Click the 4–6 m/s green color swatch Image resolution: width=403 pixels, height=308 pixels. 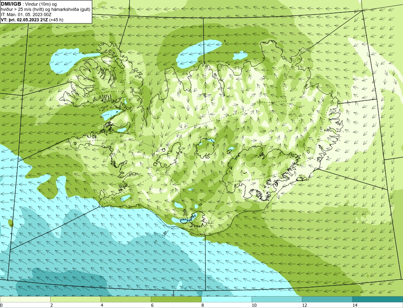click(x=126, y=299)
